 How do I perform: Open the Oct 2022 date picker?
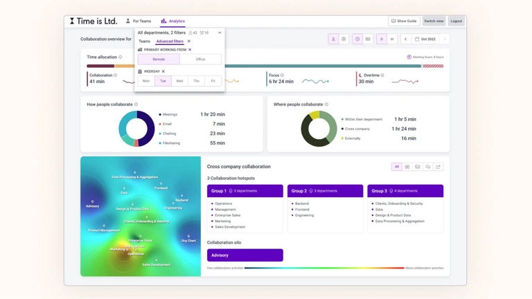(x=426, y=39)
